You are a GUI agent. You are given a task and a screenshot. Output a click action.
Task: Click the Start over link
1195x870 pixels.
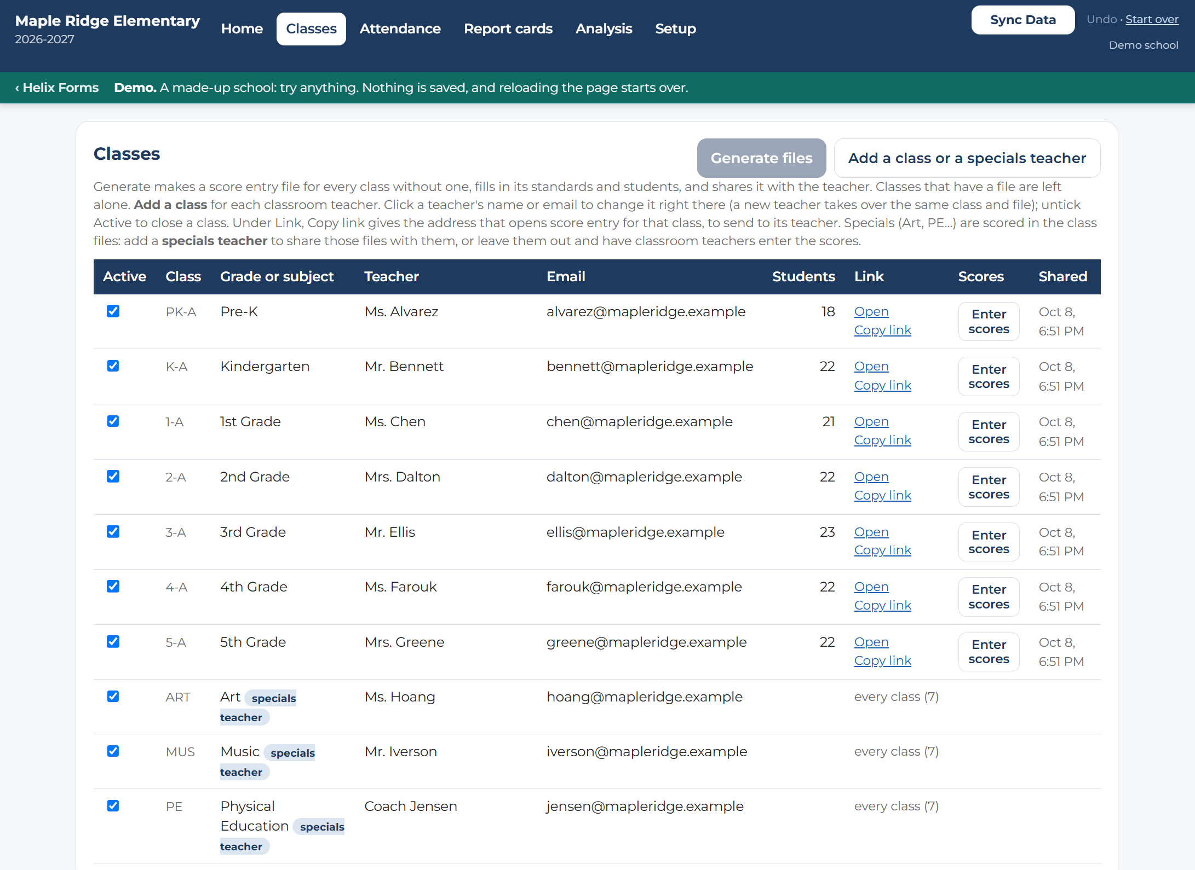1152,20
